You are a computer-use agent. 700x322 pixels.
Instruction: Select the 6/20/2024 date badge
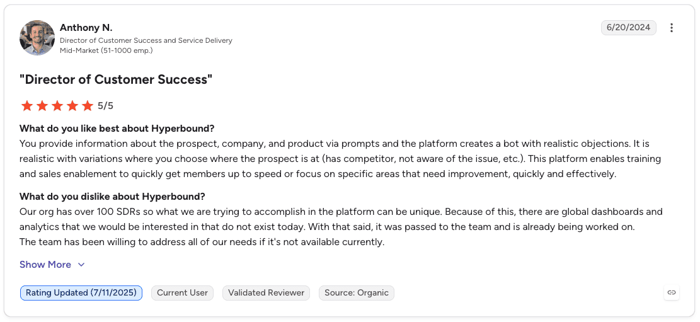[x=629, y=28]
